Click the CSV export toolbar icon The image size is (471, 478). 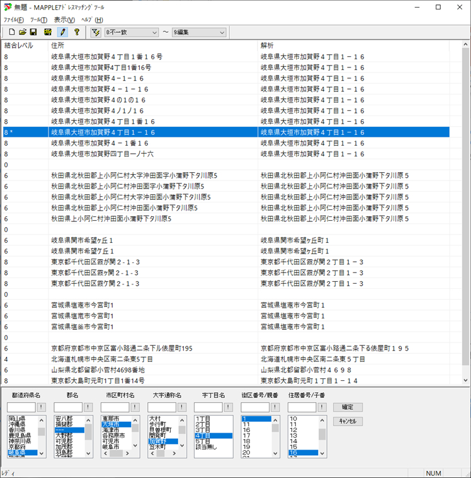point(48,32)
